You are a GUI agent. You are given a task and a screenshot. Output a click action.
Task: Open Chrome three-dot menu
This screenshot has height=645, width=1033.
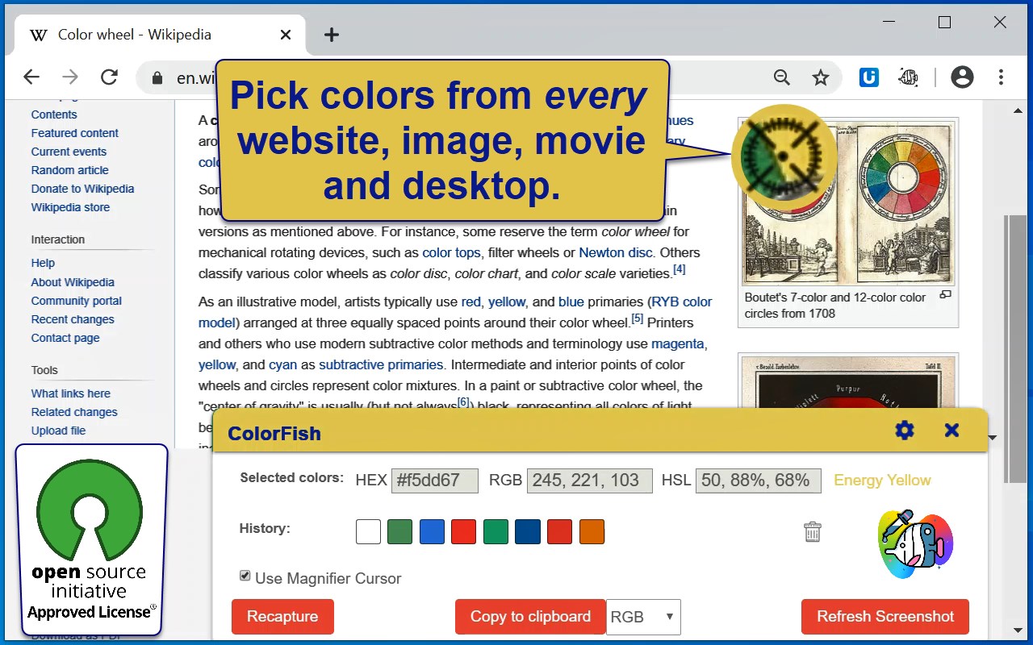(1001, 77)
